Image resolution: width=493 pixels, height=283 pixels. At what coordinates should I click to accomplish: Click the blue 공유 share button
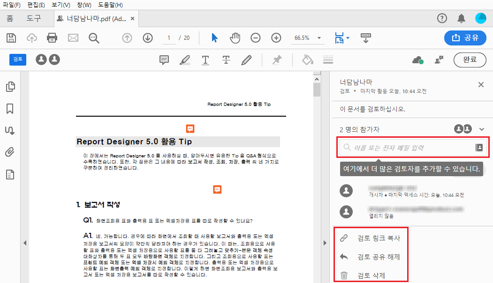[x=465, y=38]
